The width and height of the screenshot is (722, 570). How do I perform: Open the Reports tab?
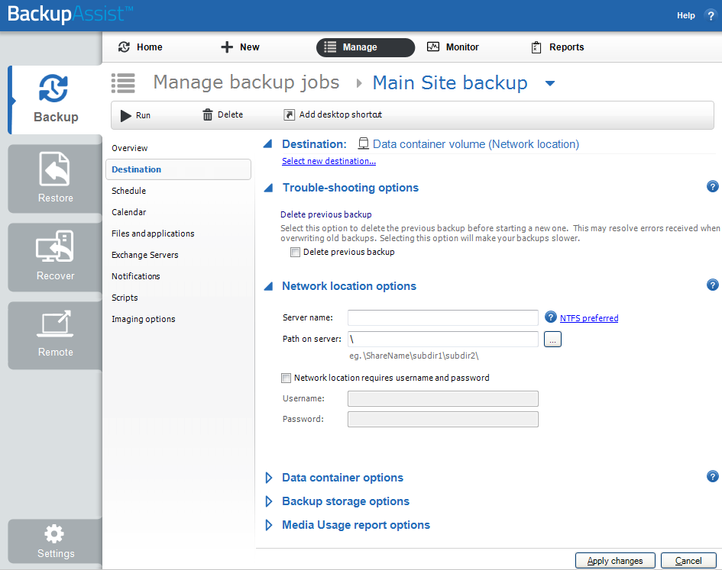pos(557,47)
